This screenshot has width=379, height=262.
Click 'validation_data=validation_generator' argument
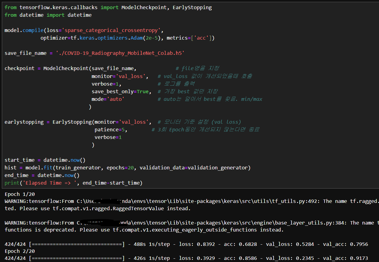tap(194, 168)
